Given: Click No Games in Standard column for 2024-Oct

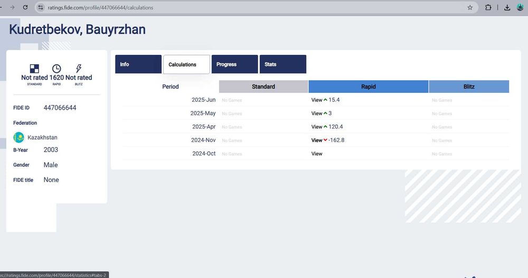Looking at the screenshot, I should [x=232, y=154].
